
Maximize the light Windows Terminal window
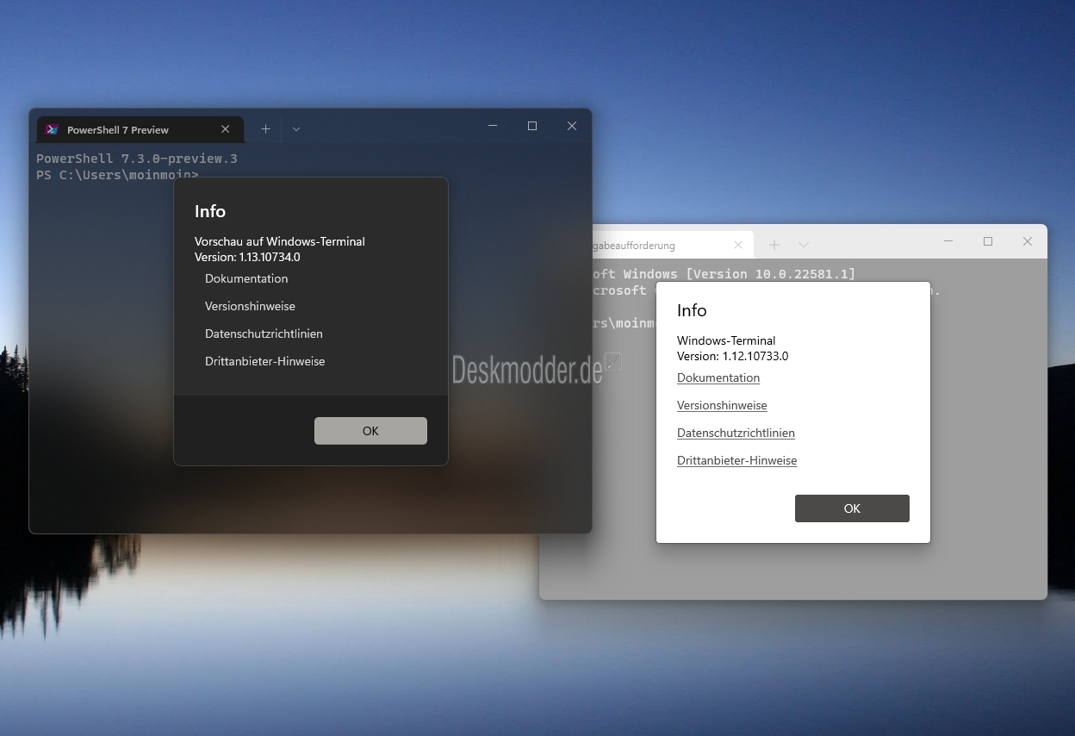click(988, 241)
